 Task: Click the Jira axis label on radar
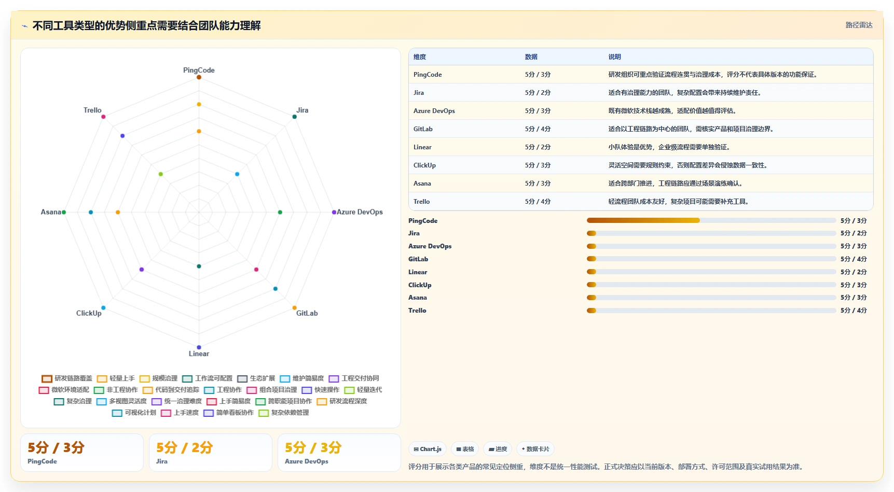[x=302, y=110]
